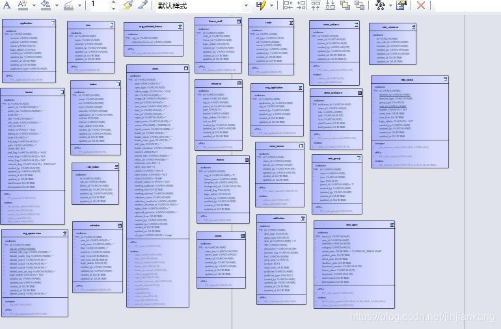Click the button table's corner icon
The height and width of the screenshot is (329, 501).
(x=118, y=85)
